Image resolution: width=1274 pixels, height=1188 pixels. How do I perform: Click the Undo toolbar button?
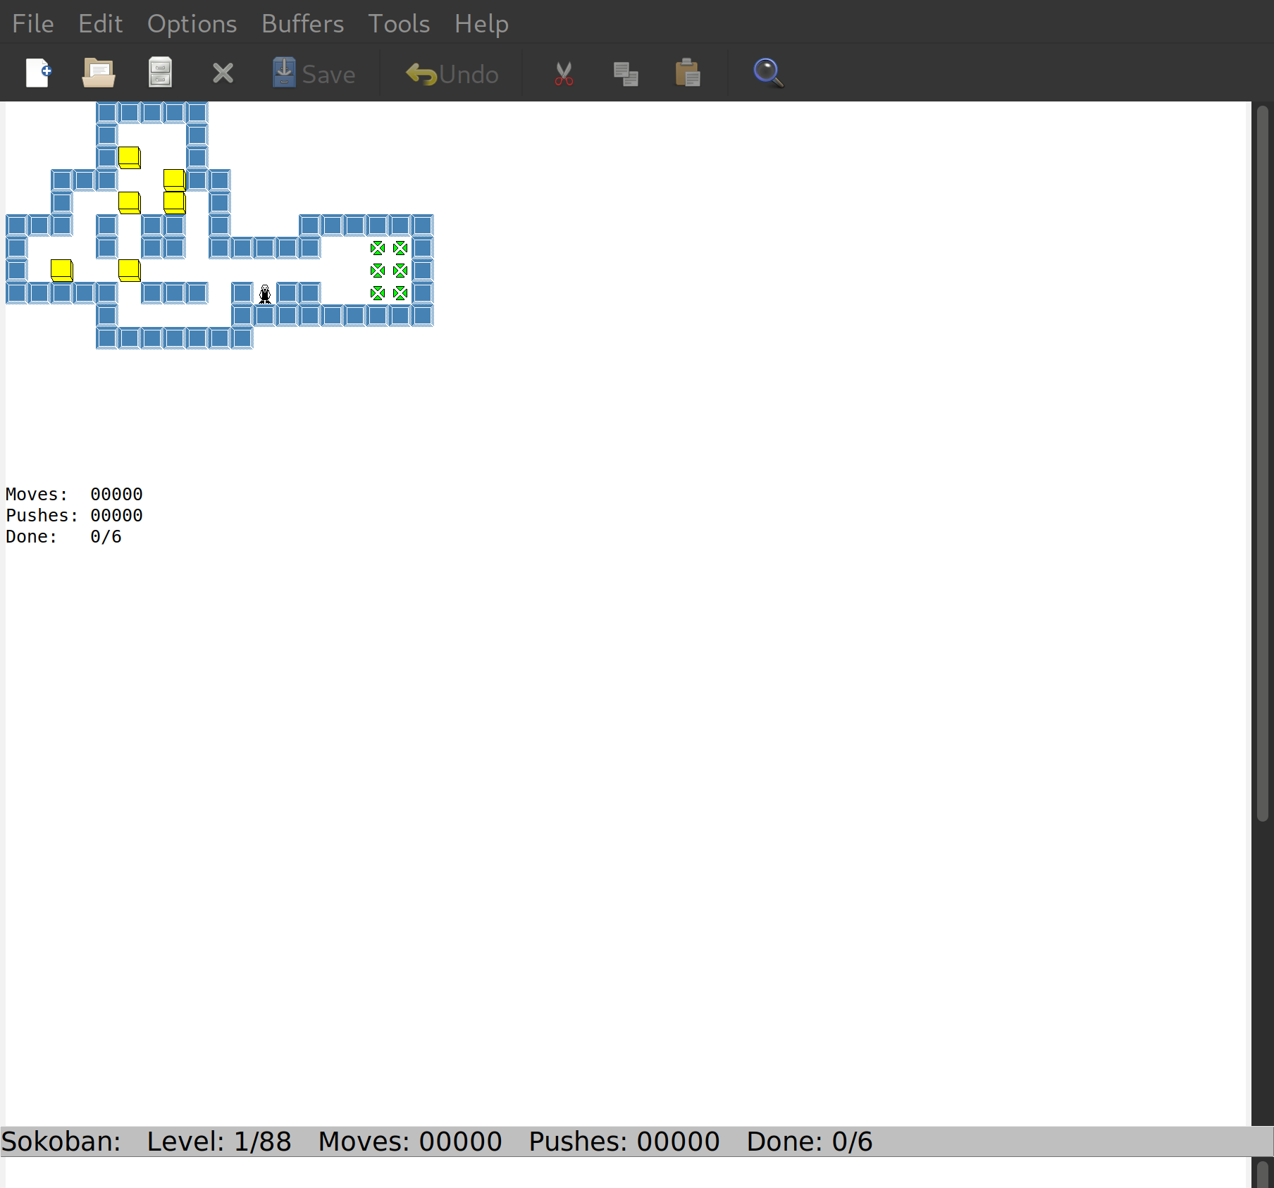point(452,73)
